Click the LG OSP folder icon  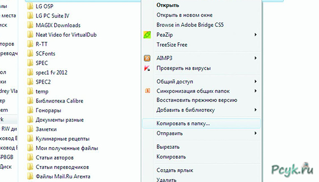(x=30, y=6)
